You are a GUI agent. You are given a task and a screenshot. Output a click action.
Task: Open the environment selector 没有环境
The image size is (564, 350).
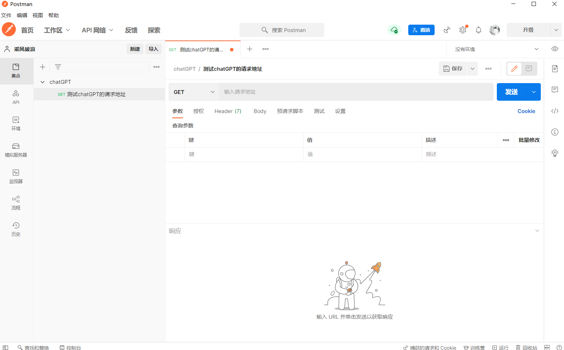[x=496, y=49]
